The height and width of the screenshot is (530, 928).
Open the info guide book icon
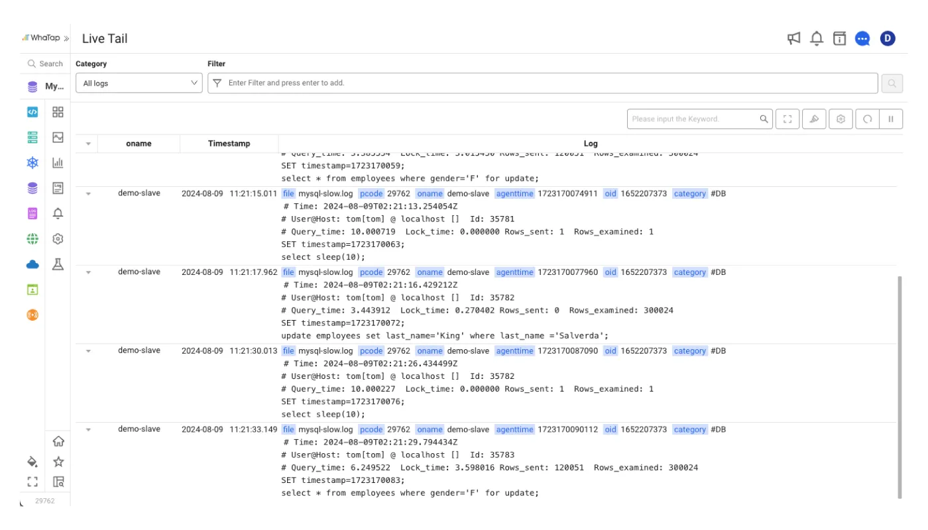[840, 38]
